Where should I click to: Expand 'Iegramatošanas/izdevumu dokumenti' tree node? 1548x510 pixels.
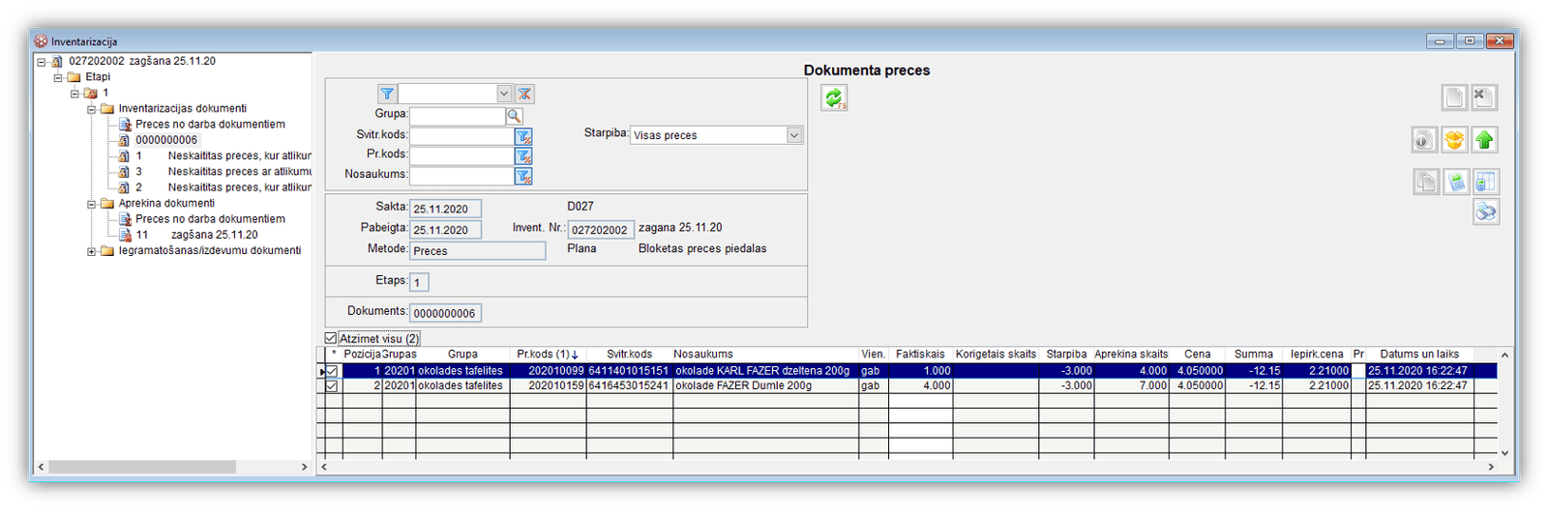coord(92,251)
